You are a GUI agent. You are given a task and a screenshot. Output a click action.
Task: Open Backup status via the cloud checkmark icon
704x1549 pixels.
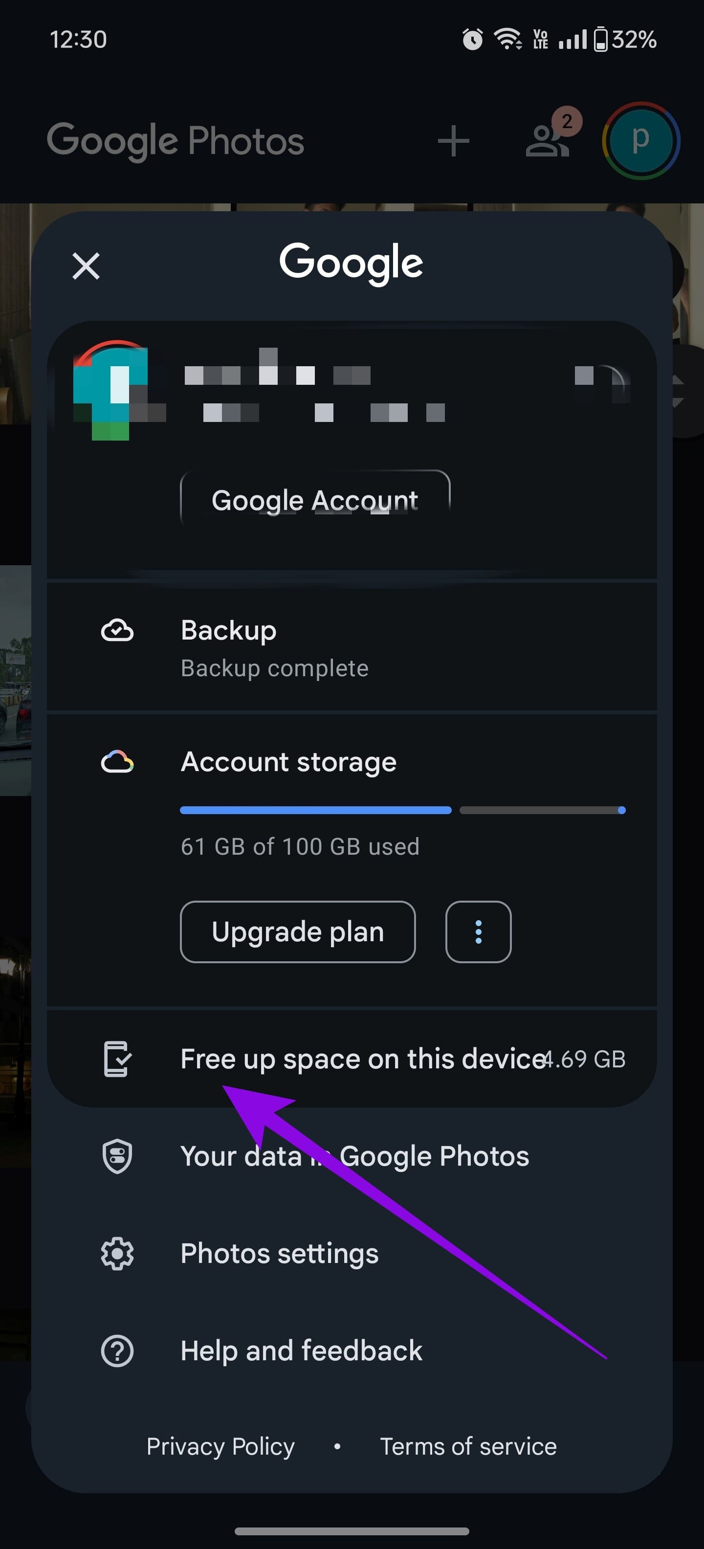(x=118, y=630)
